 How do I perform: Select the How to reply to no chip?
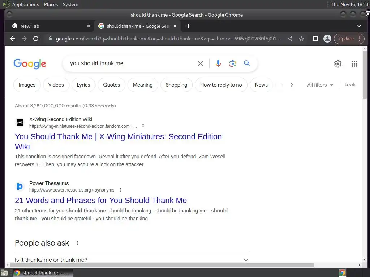221,85
